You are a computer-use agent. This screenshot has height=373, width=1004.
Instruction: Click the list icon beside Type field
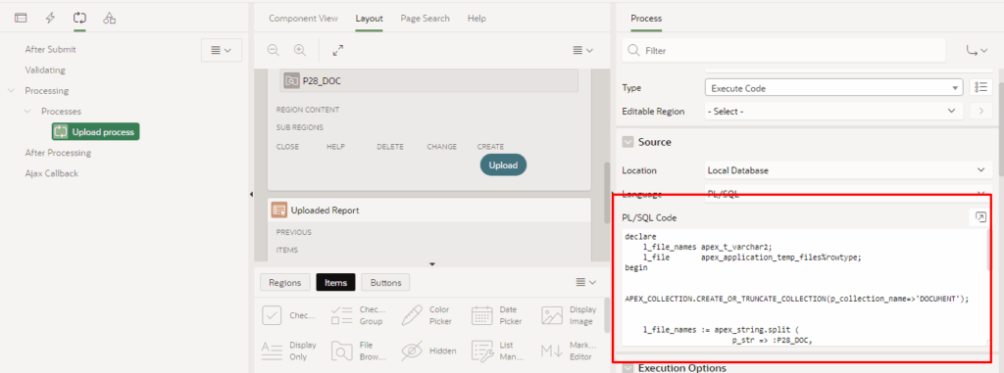click(980, 88)
